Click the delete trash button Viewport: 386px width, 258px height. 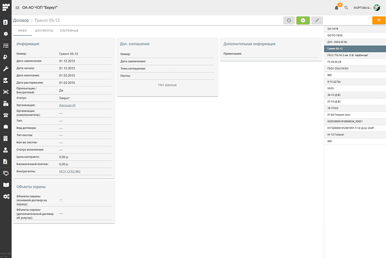[x=289, y=20]
